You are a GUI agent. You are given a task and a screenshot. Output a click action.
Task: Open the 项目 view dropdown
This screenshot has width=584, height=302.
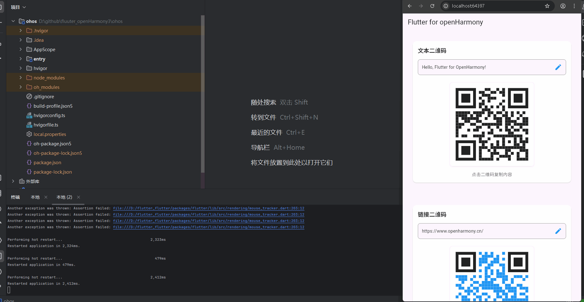click(x=19, y=7)
